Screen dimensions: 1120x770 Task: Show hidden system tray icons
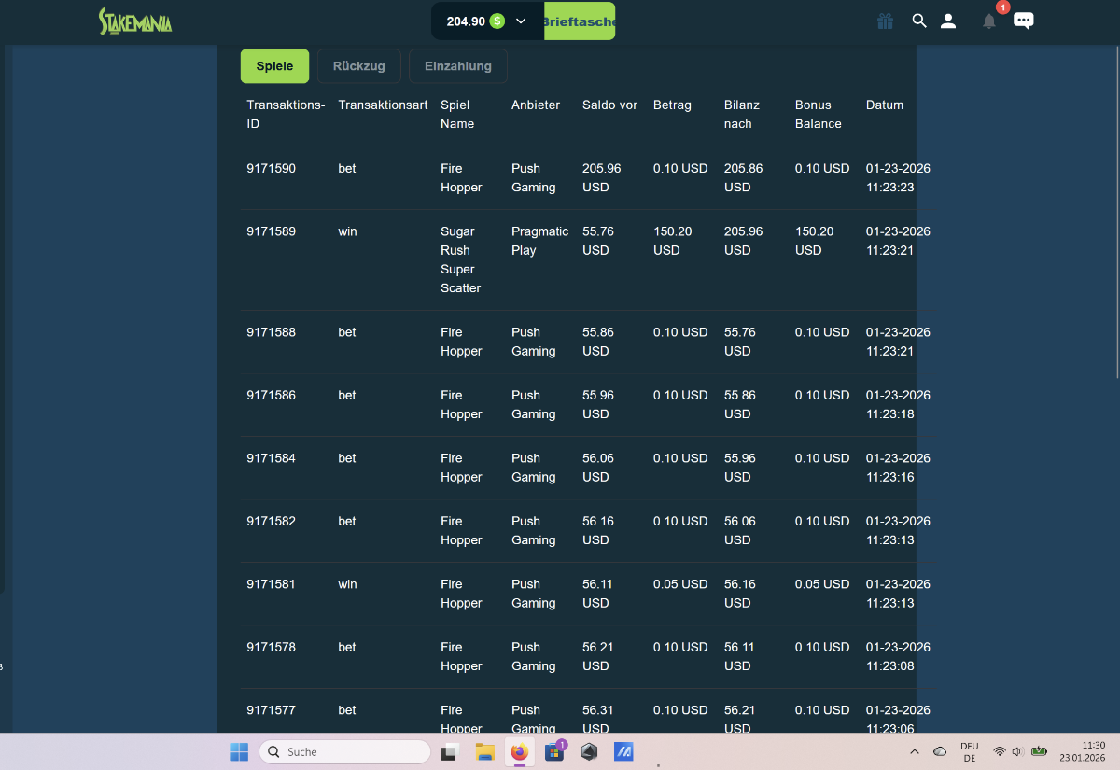(x=914, y=751)
